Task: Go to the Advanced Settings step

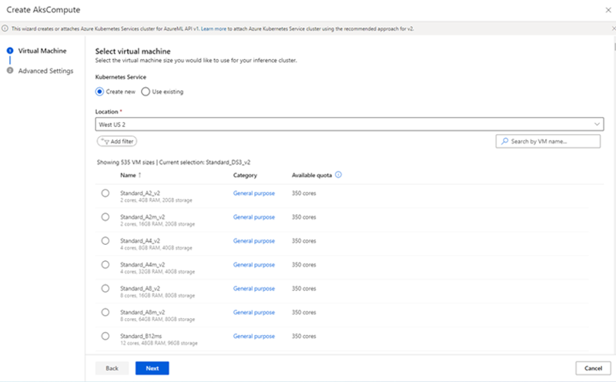Action: tap(45, 71)
